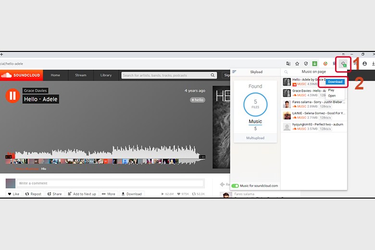Click the 52.3K reposts count
Viewport: 375px width, 250px height.
pyautogui.click(x=199, y=194)
